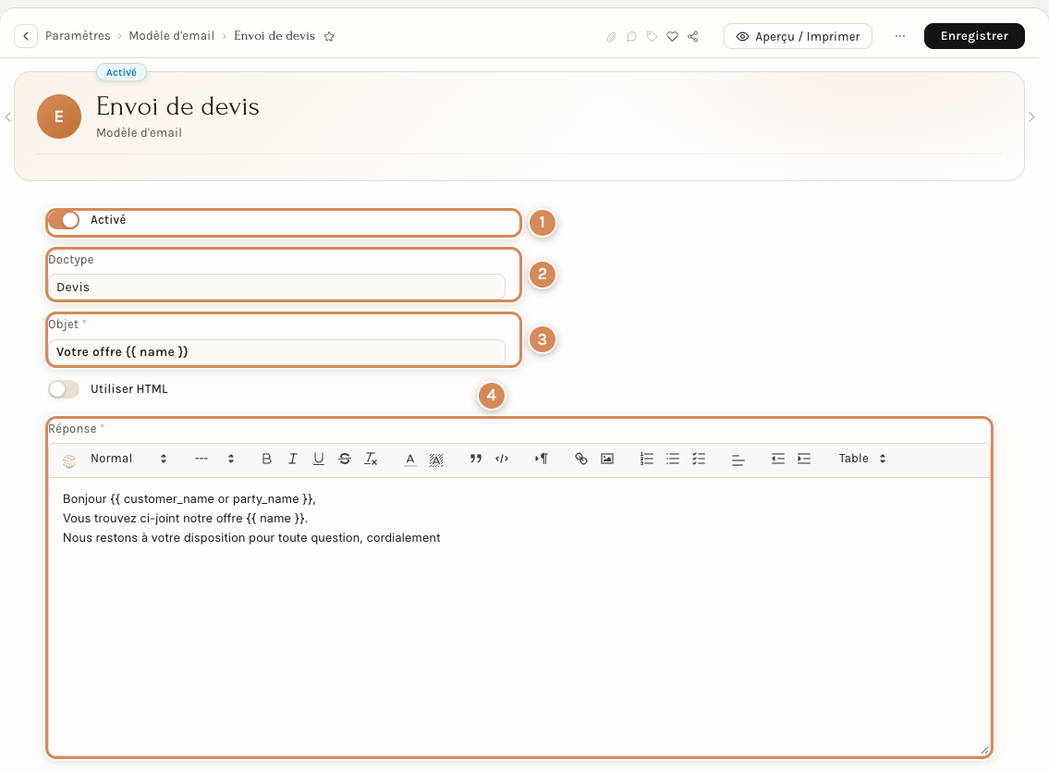This screenshot has height=772, width=1049.
Task: Like the document with the heart icon
Action: (x=672, y=37)
